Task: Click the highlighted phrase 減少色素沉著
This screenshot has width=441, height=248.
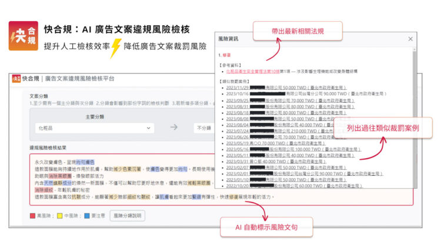Action: click(x=127, y=168)
